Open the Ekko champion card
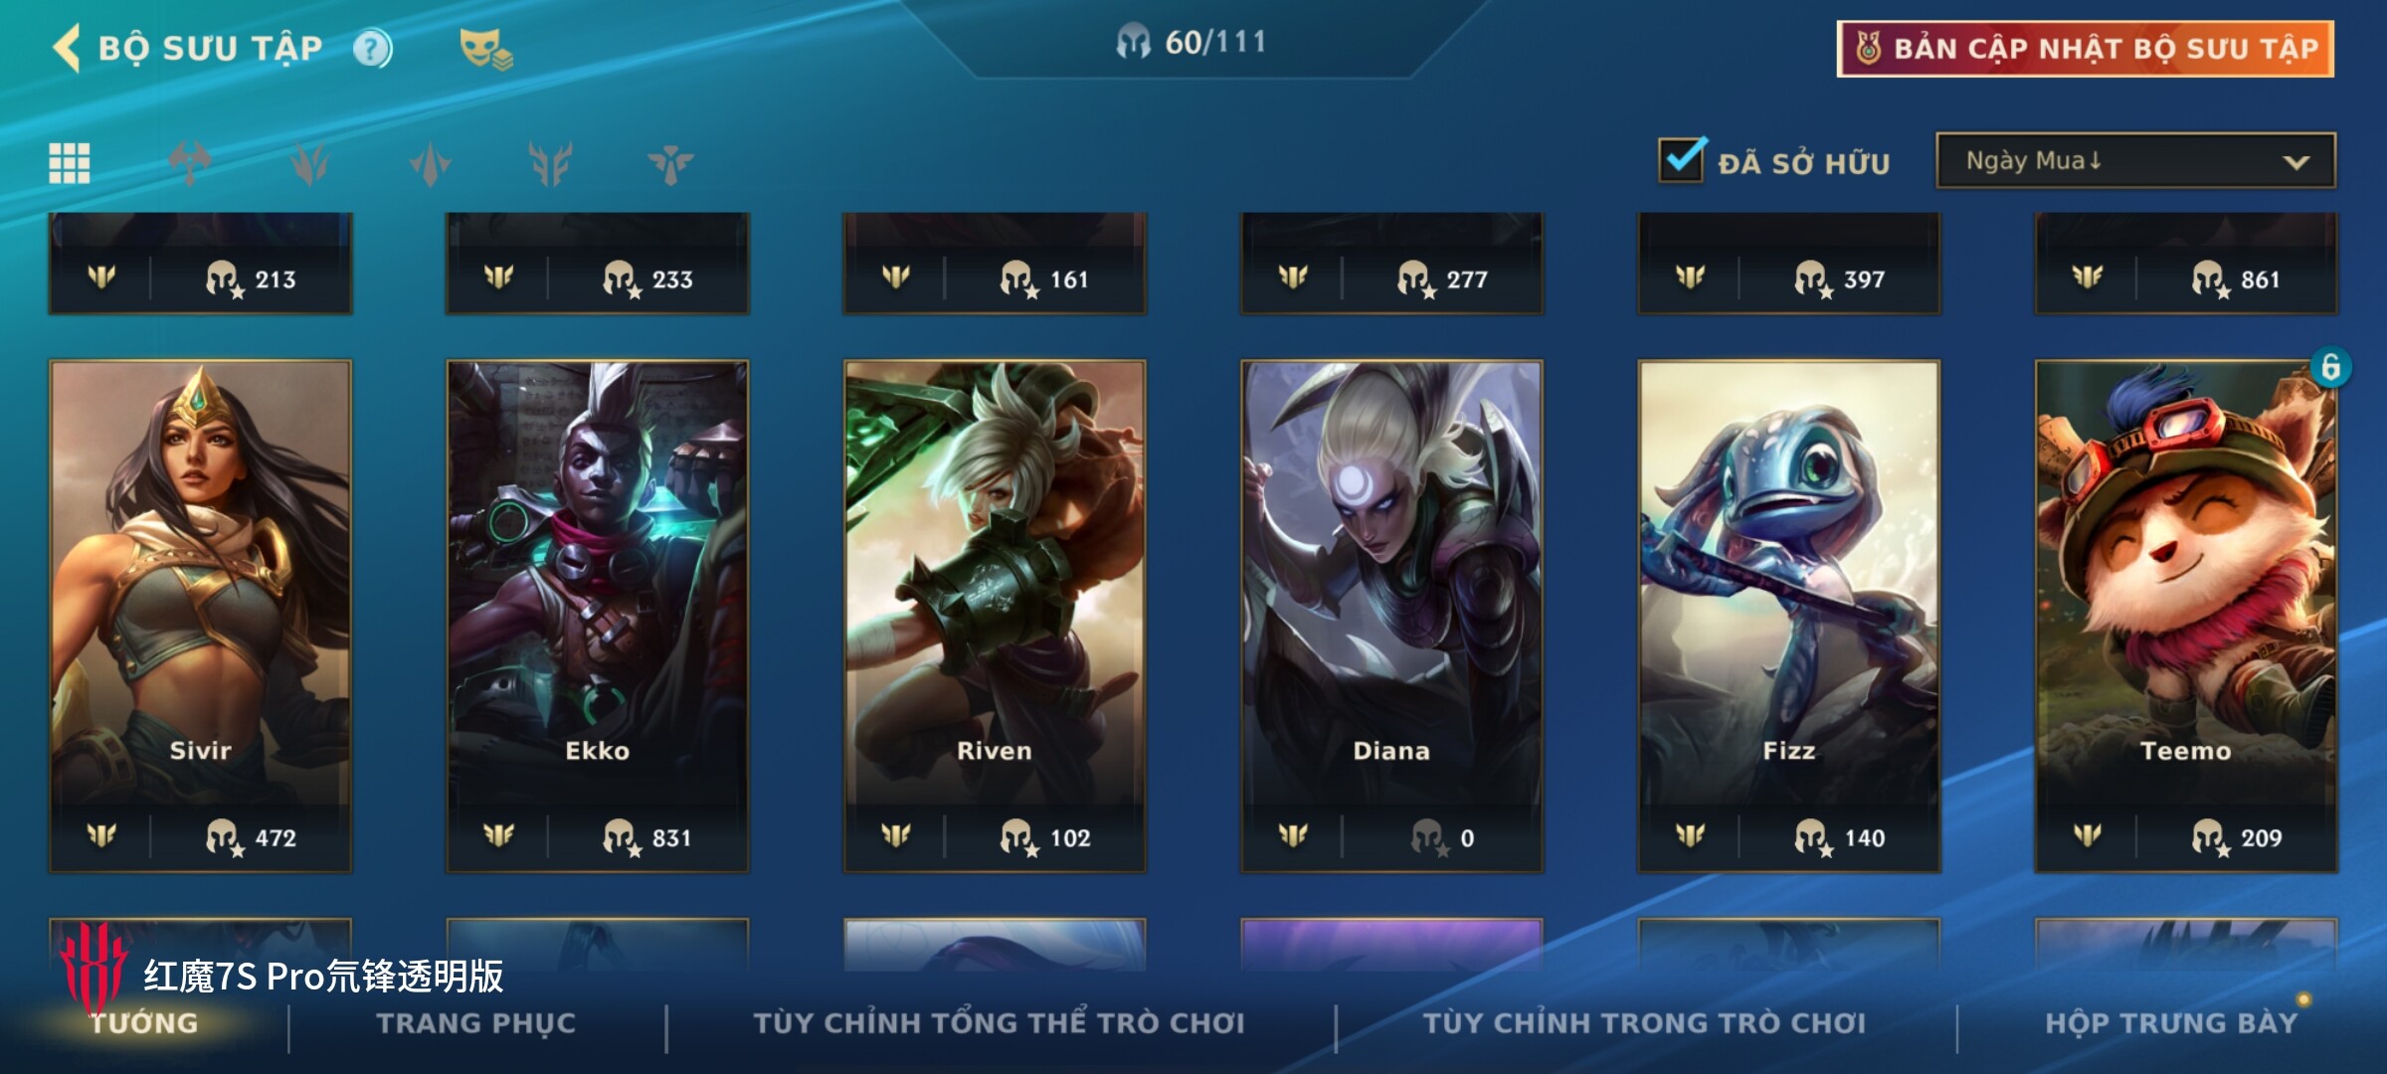This screenshot has width=2387, height=1074. (x=598, y=617)
